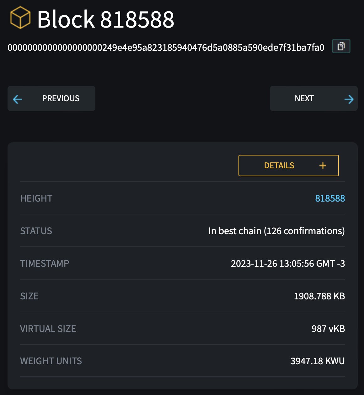The width and height of the screenshot is (364, 395).
Task: Click the 2023-11-26 timestamp value
Action: pos(288,264)
